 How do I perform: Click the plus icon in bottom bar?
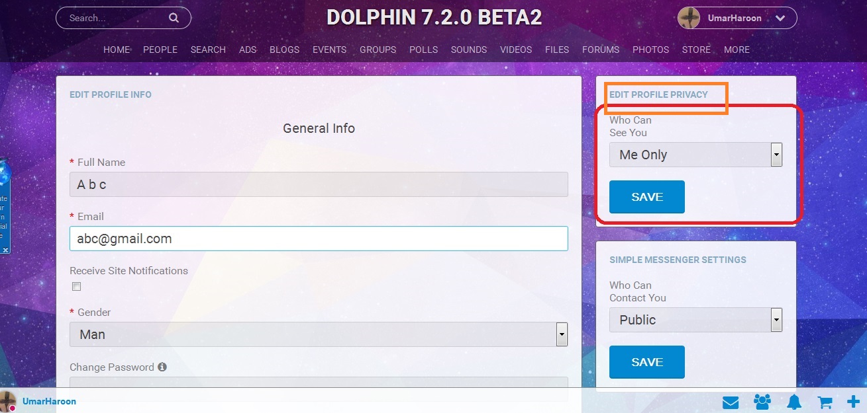tap(853, 402)
